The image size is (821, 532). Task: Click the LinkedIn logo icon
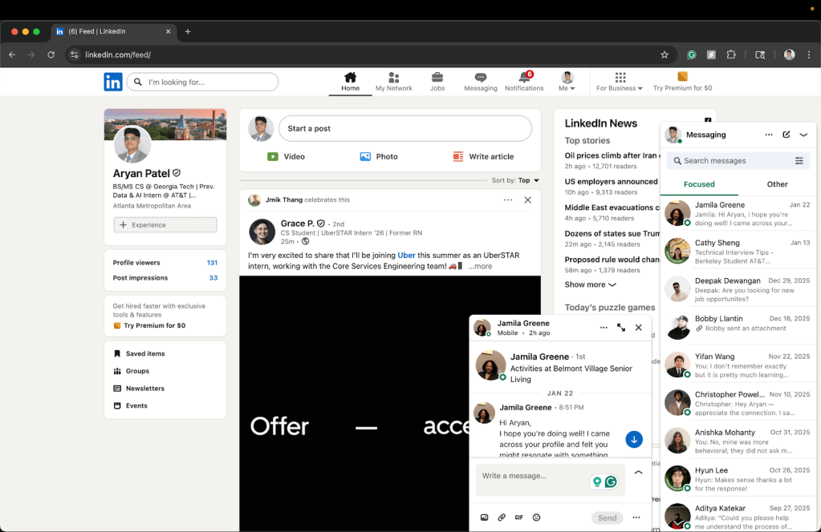112,82
